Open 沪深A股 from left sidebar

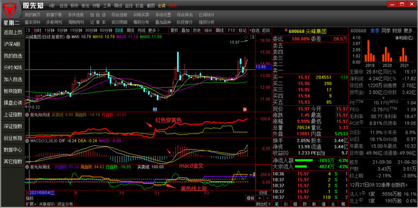13,44
